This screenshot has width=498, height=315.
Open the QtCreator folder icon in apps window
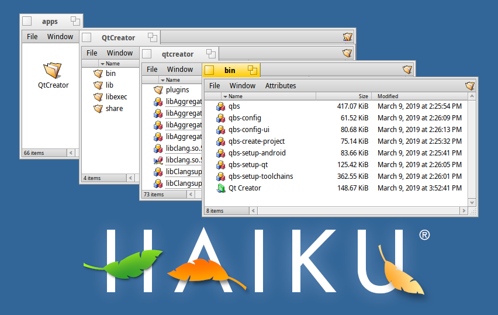[x=53, y=70]
